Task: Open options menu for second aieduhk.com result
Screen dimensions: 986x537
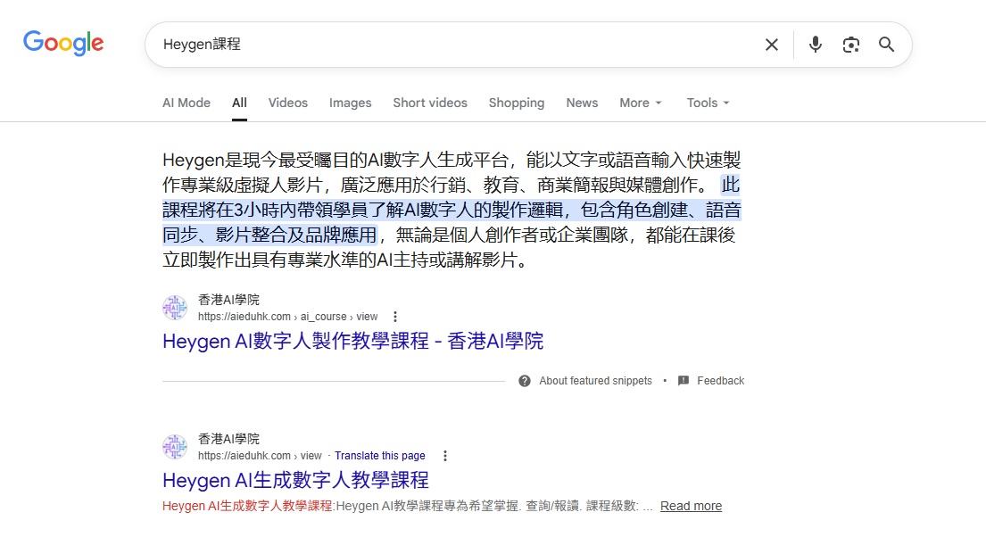Action: coord(445,456)
